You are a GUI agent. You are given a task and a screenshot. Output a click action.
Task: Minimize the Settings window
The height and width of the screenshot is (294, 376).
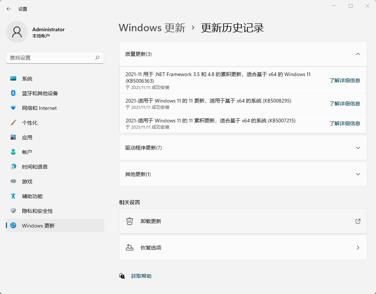pos(333,6)
